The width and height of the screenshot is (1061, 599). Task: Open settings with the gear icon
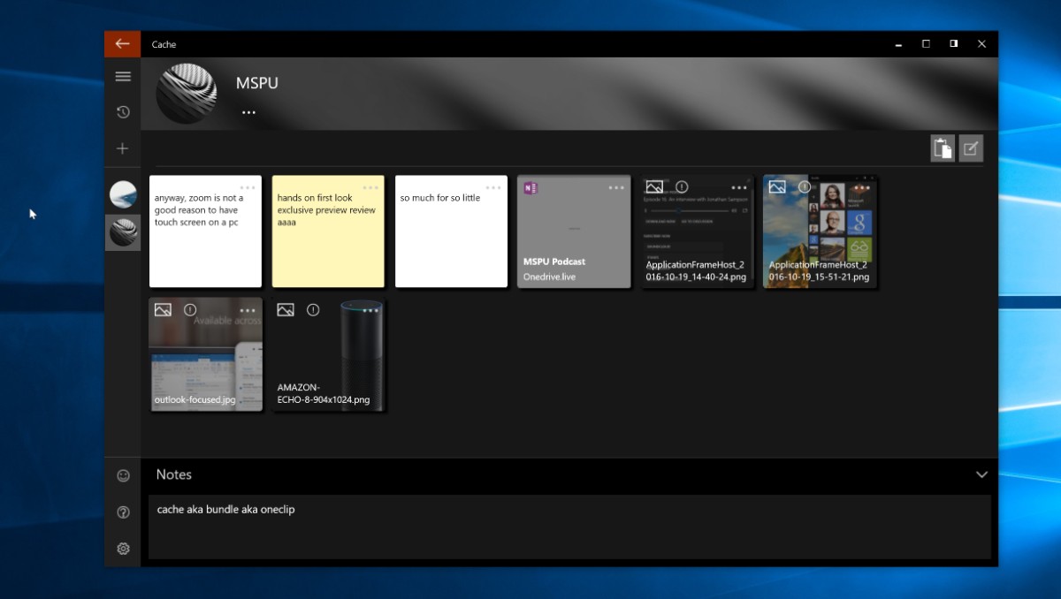coord(123,549)
